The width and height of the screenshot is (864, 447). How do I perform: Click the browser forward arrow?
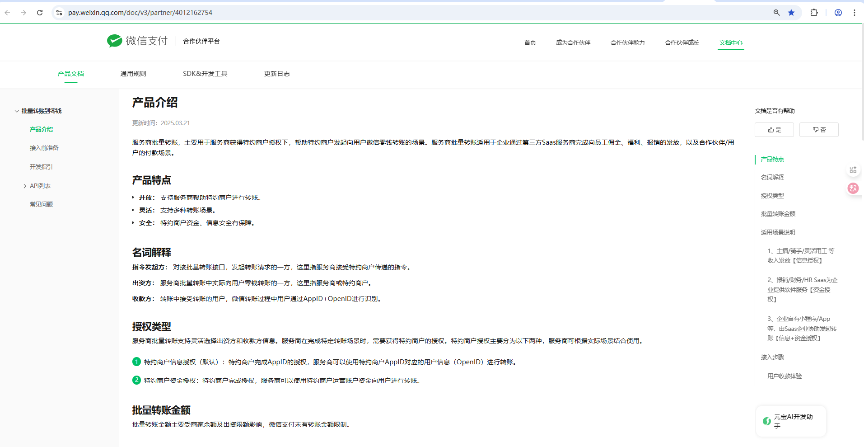23,13
